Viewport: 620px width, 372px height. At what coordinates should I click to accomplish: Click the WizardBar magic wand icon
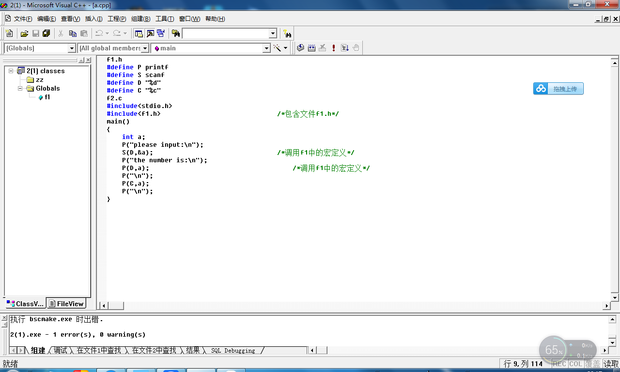[277, 48]
